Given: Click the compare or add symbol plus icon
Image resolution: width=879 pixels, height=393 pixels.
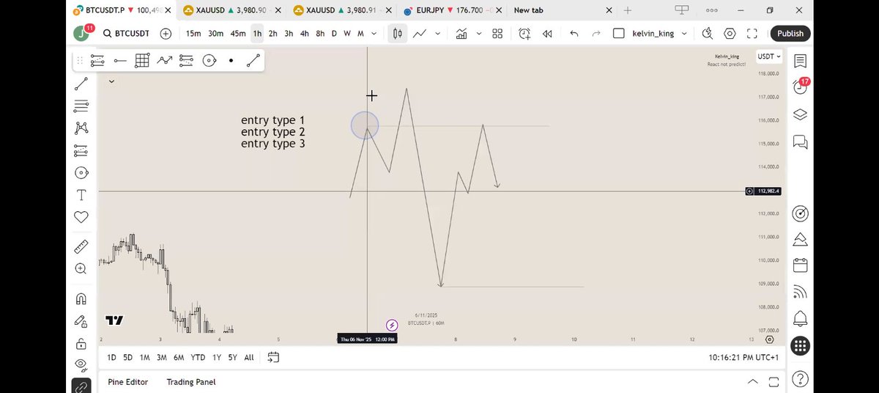Looking at the screenshot, I should [166, 34].
